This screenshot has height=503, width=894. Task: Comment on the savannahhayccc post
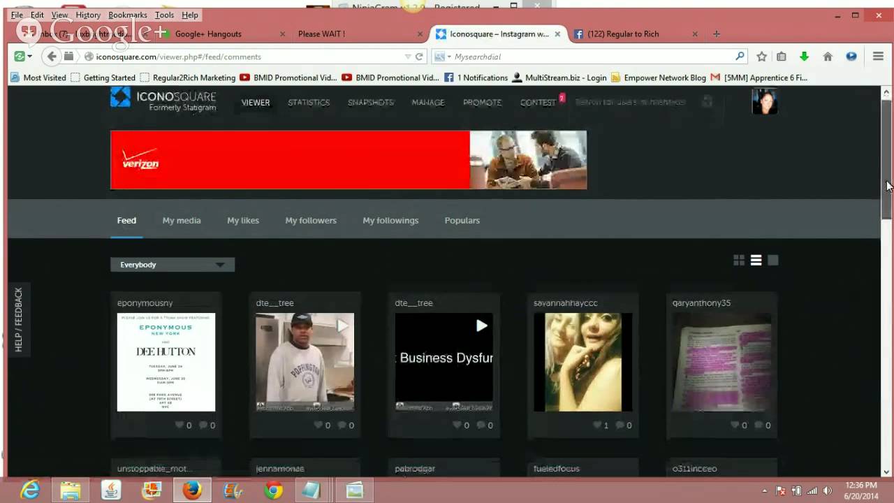[620, 425]
